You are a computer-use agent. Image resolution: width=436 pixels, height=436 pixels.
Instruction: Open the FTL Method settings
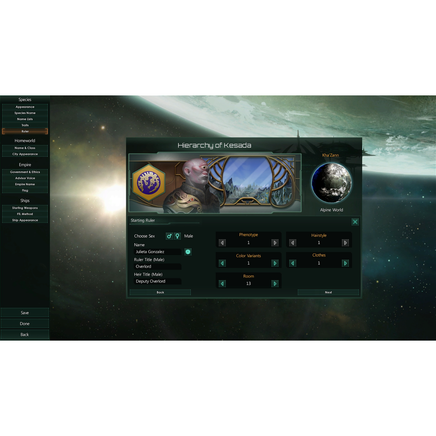(x=25, y=214)
